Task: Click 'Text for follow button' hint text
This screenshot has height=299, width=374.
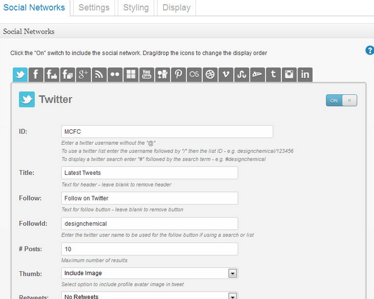Action: [x=123, y=210]
